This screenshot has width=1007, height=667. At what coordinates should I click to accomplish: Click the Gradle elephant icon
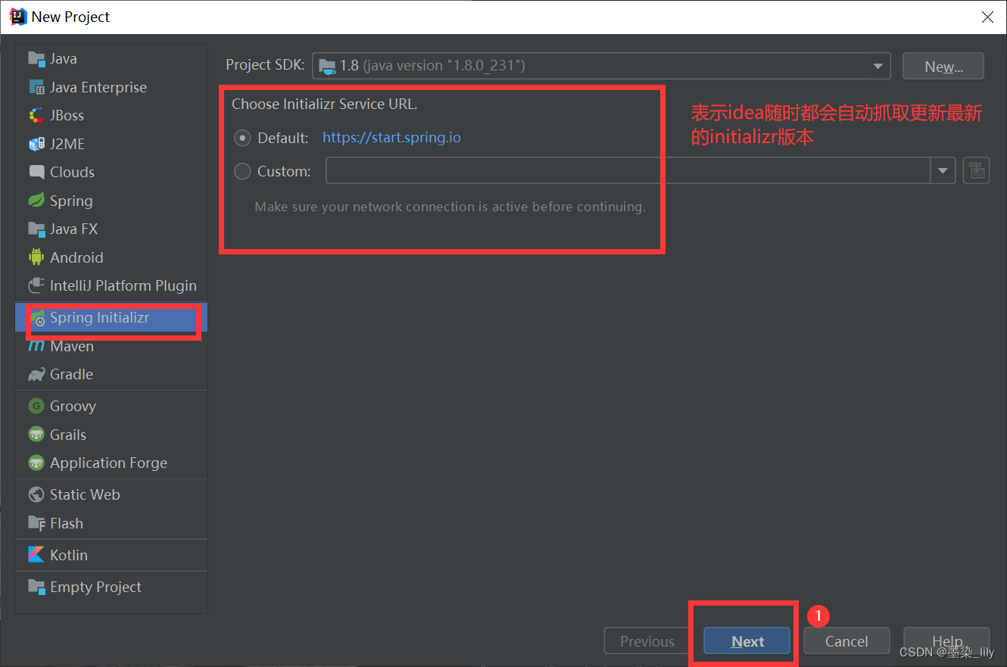coord(36,375)
